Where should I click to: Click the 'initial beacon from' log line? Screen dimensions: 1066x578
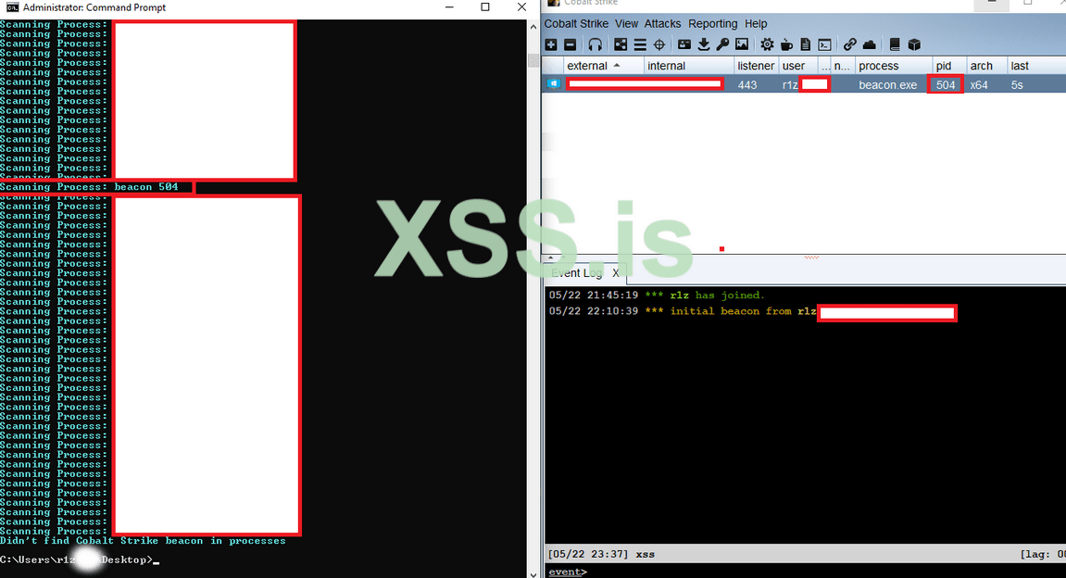pyautogui.click(x=682, y=311)
